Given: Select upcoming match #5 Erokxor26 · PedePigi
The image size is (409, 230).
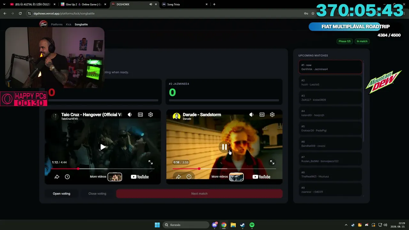Looking at the screenshot, I should click(330, 128).
